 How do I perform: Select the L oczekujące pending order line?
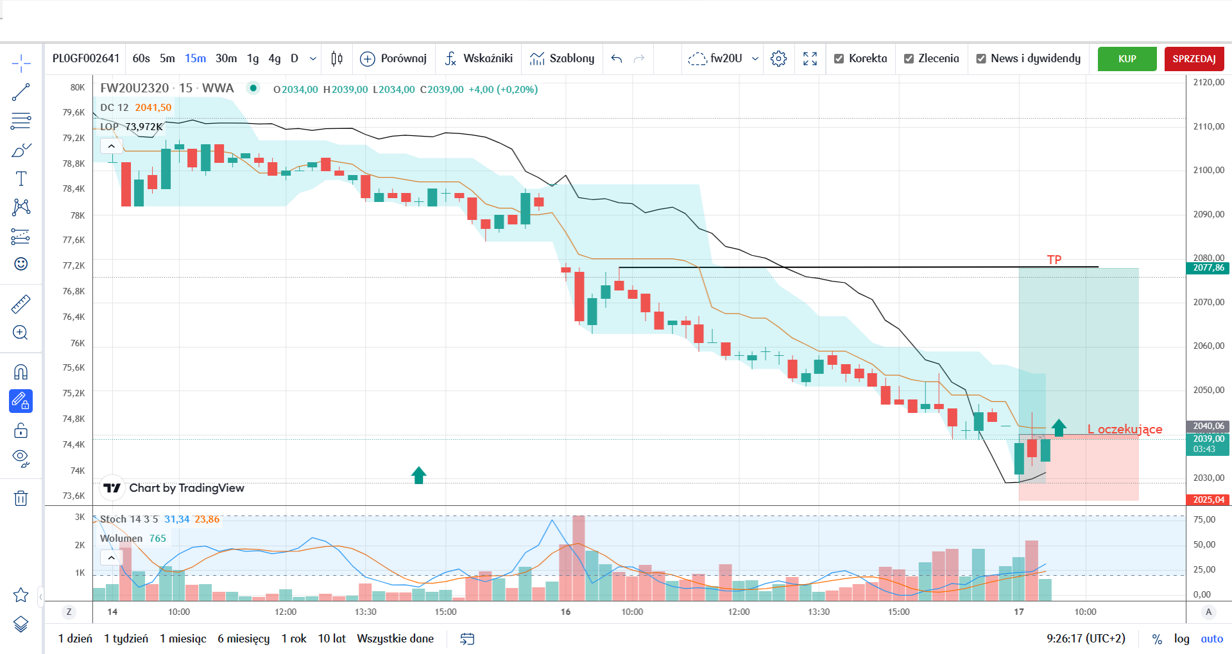click(x=1124, y=429)
